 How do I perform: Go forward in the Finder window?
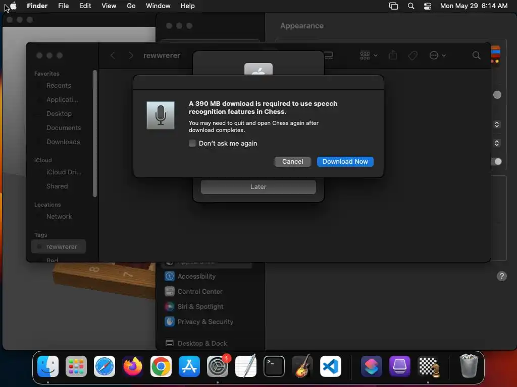pos(131,55)
